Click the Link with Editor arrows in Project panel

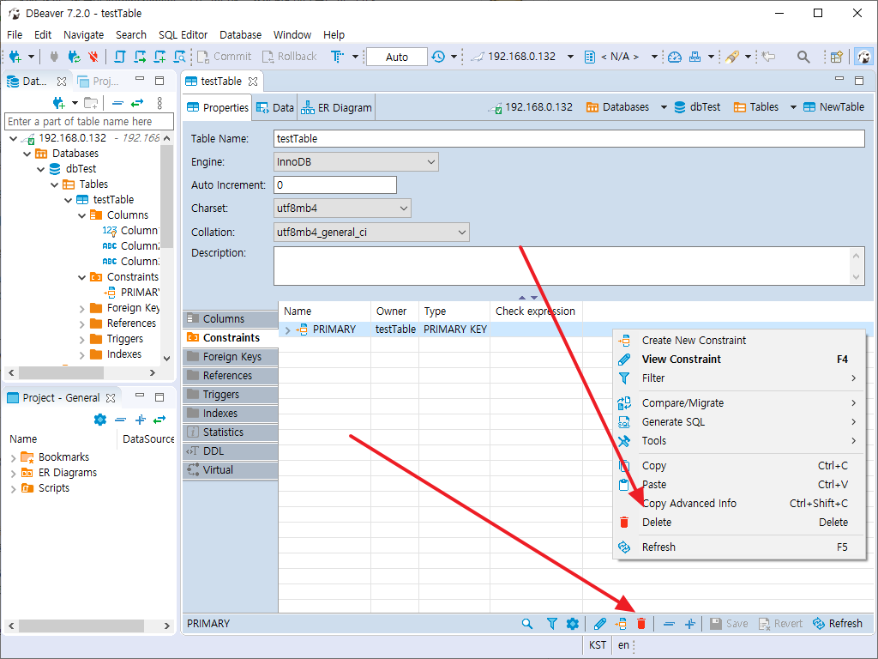coord(159,419)
